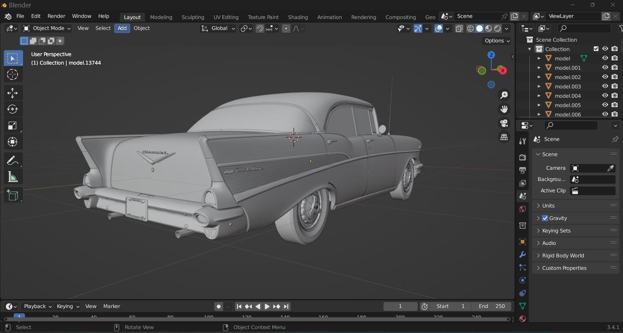Activate the Scale tool

point(12,126)
